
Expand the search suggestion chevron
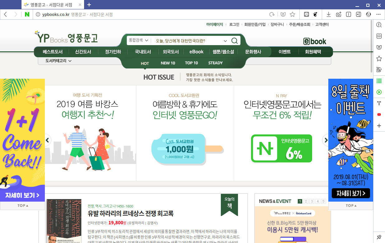226,41
